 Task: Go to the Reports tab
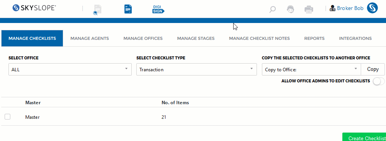[x=314, y=38]
